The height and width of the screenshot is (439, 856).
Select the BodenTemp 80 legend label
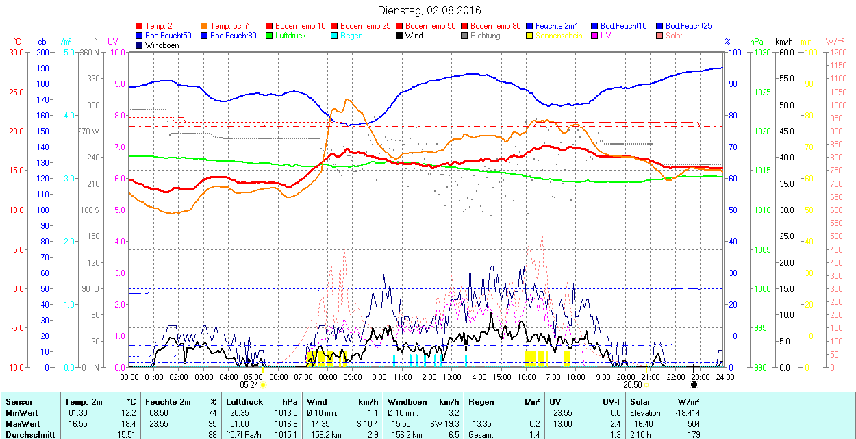[x=496, y=26]
